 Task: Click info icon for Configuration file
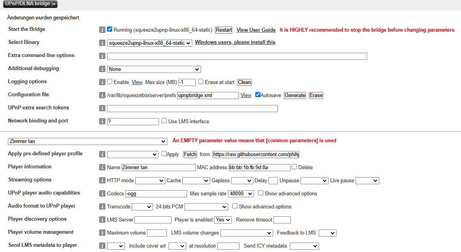click(102, 95)
